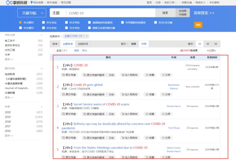Add Secret Service warns result to cart
Screen dimensions: 236x160
(129, 114)
